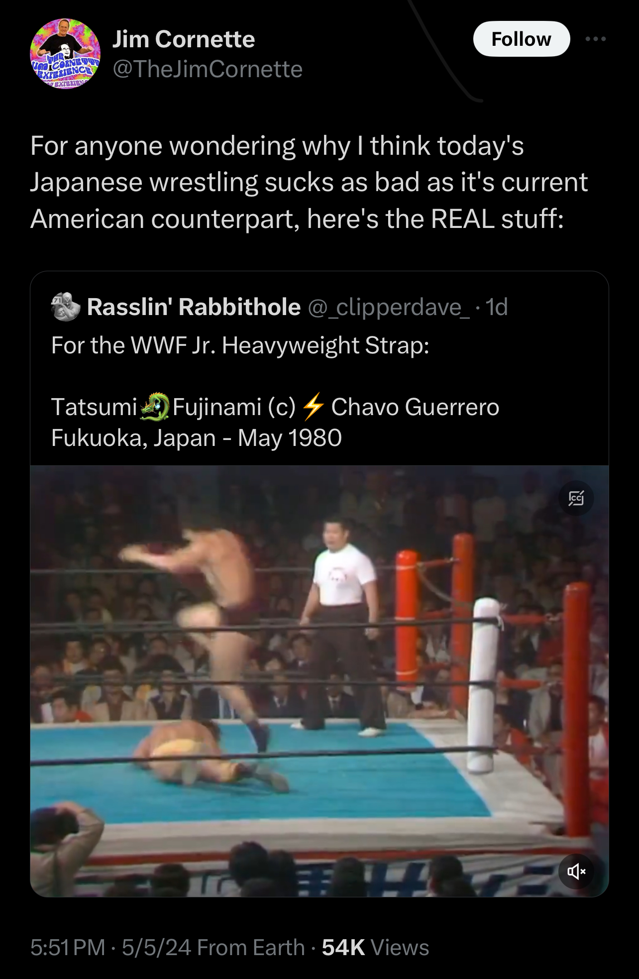Screen dimensions: 639x979
Task: Open Rasslin' Rabbithole's small avatar
Action: click(x=66, y=307)
